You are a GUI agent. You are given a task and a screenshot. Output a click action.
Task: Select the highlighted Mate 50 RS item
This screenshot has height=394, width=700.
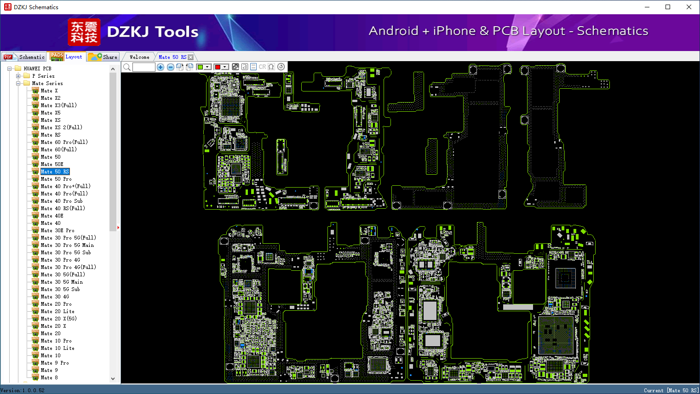click(x=55, y=171)
